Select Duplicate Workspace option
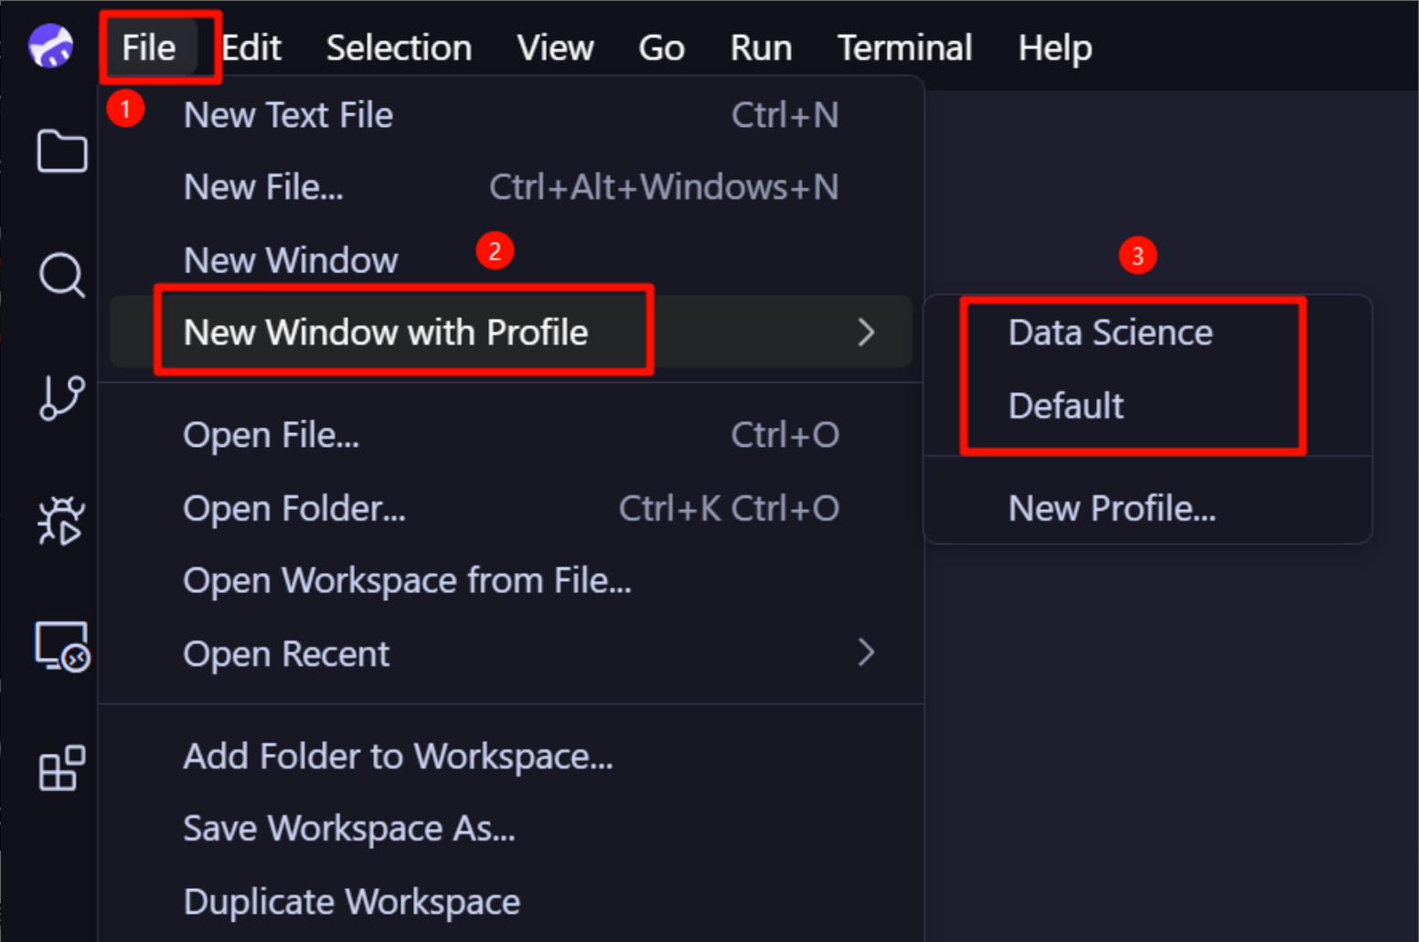This screenshot has width=1419, height=942. click(351, 901)
